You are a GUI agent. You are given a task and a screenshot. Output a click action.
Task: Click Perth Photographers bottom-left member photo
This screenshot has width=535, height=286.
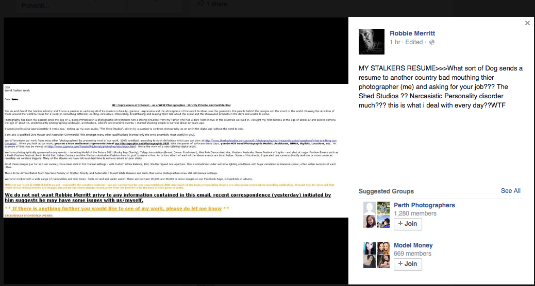pos(370,221)
